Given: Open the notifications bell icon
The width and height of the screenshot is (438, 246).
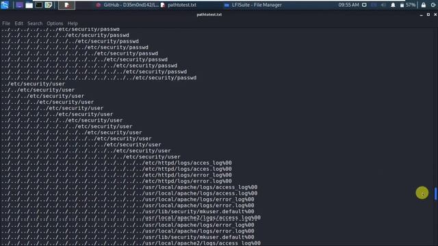Looking at the screenshot, I should pos(393,5).
